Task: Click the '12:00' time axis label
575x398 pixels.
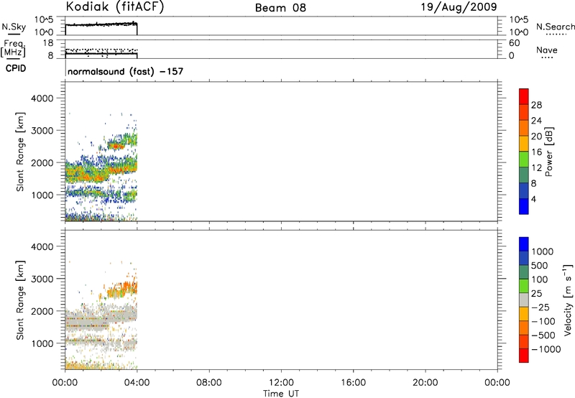Action: tap(281, 383)
